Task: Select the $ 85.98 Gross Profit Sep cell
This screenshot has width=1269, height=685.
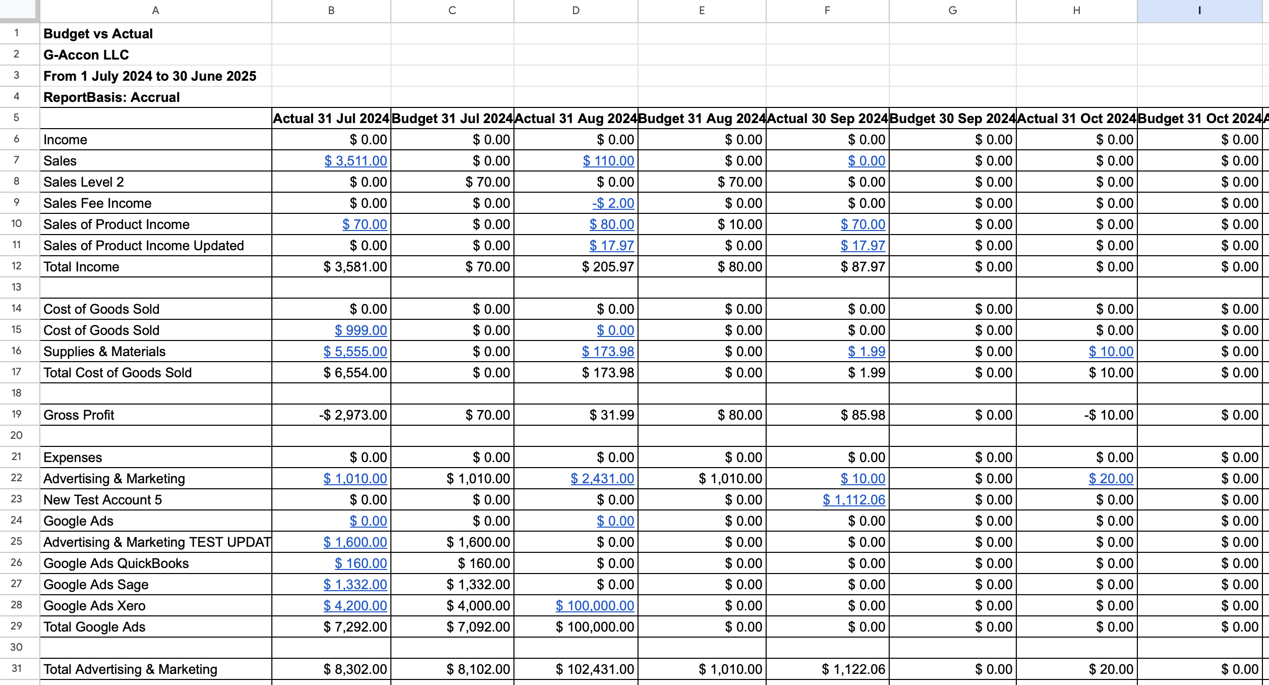Action: point(828,415)
